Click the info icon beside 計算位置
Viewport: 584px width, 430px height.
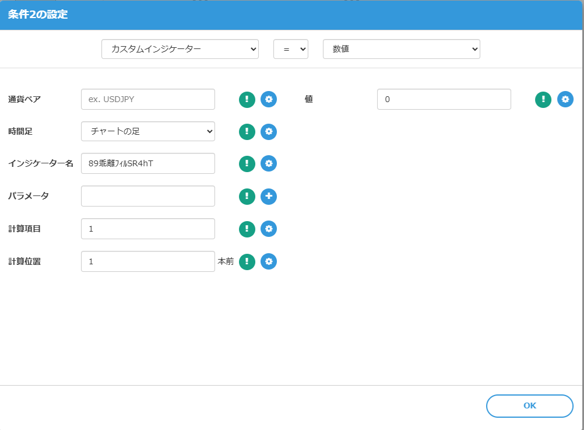coord(247,262)
